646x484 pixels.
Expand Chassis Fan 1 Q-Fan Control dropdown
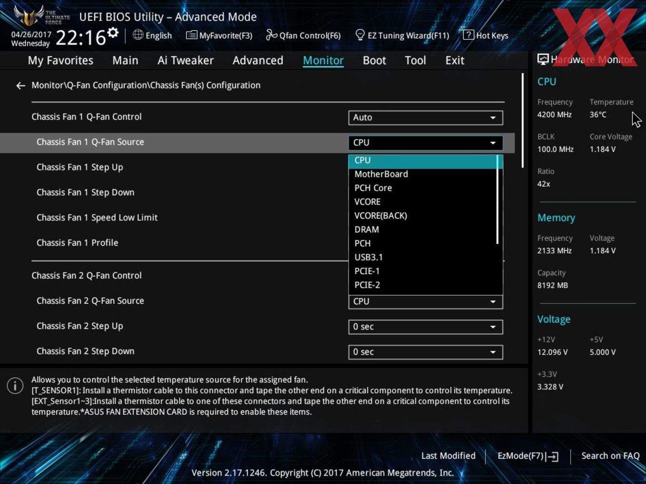(426, 117)
